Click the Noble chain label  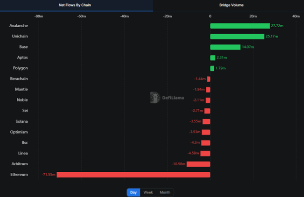pyautogui.click(x=22, y=100)
